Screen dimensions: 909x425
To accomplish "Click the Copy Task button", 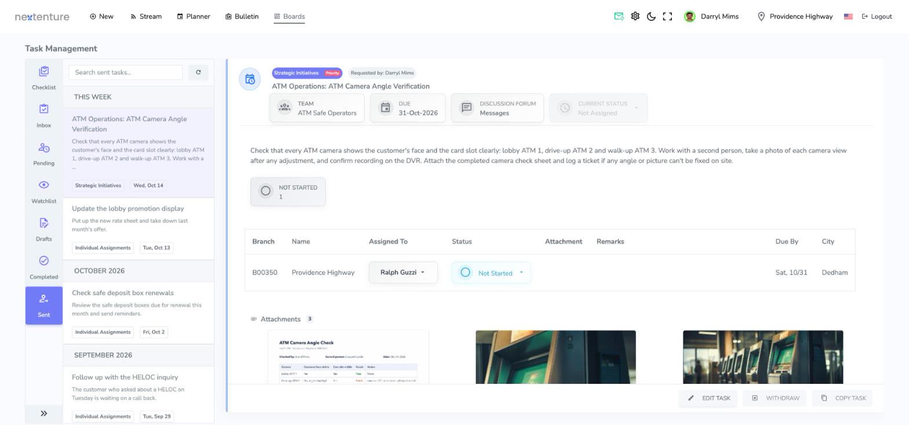I will (x=842, y=398).
